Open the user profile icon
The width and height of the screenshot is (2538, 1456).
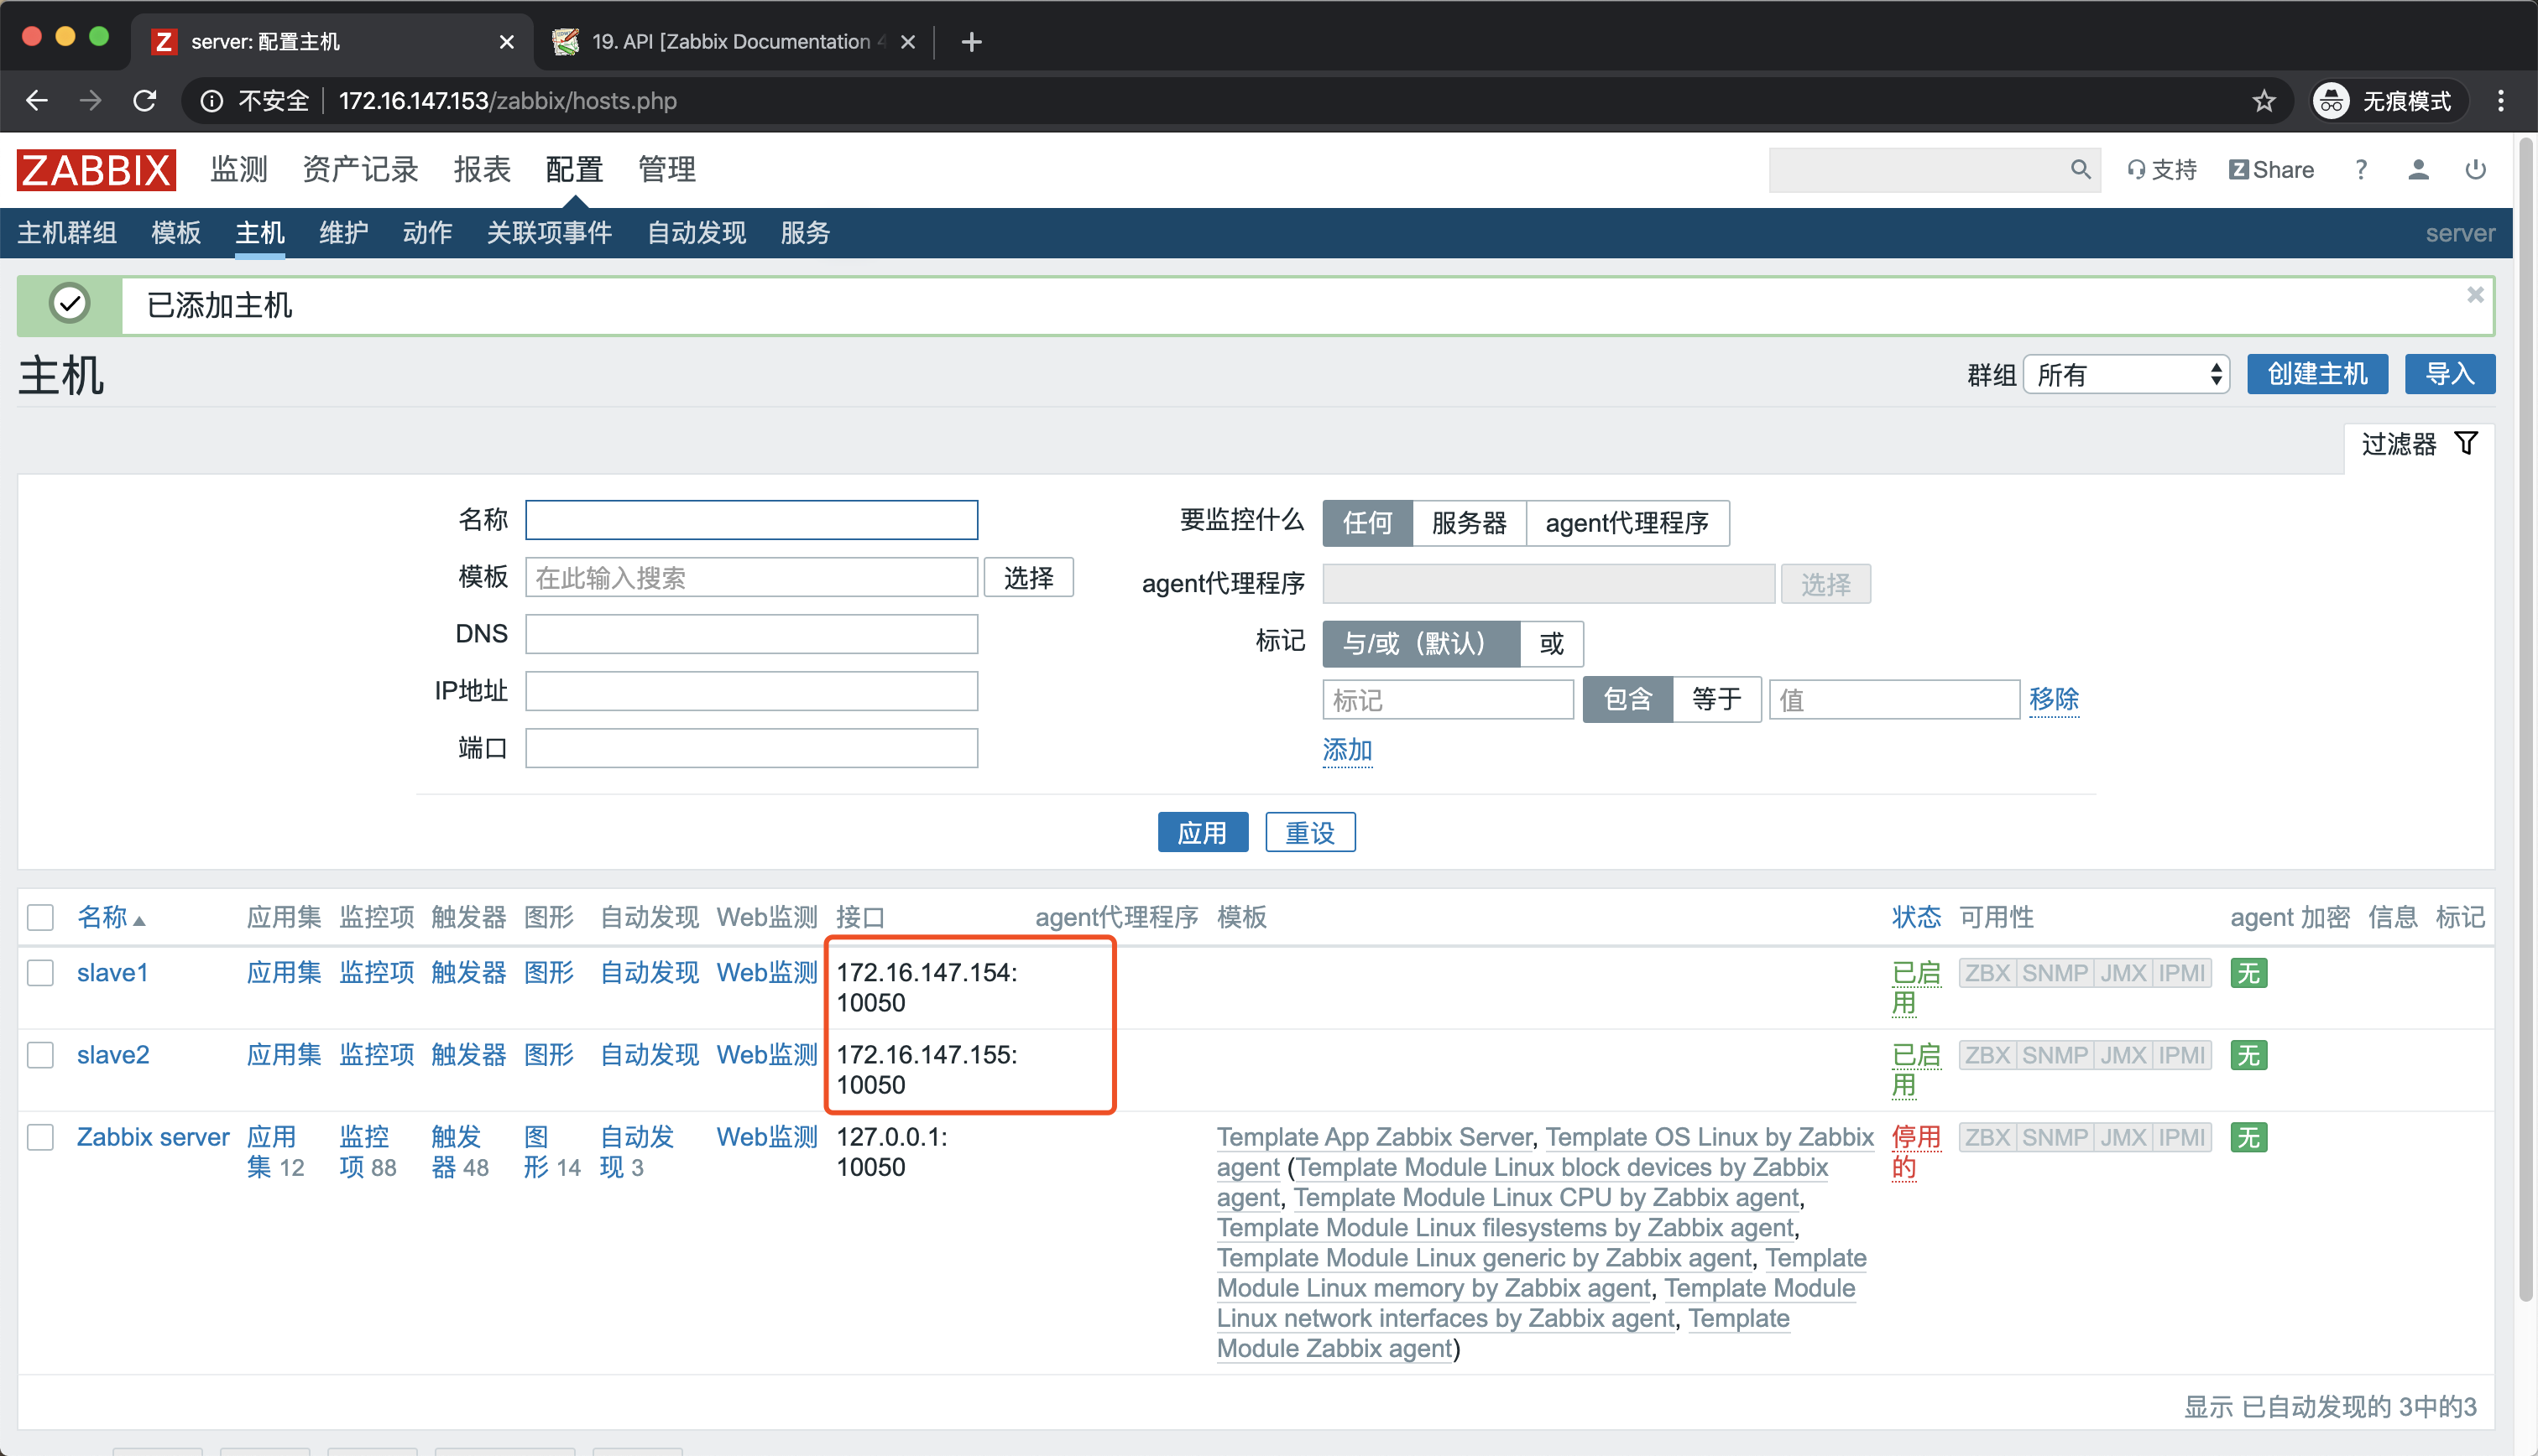[x=2418, y=170]
